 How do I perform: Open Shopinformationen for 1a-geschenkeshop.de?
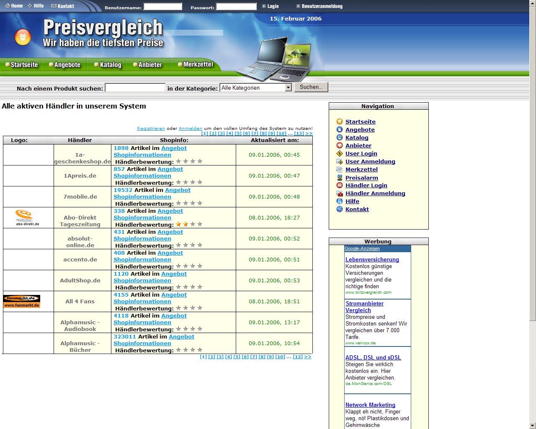point(142,155)
